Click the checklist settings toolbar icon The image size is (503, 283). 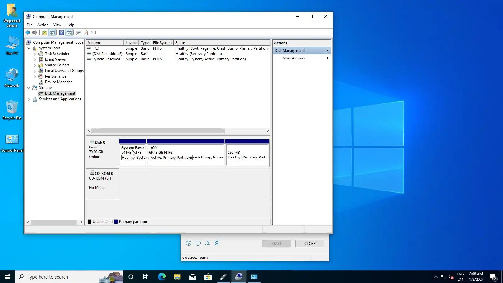click(93, 32)
